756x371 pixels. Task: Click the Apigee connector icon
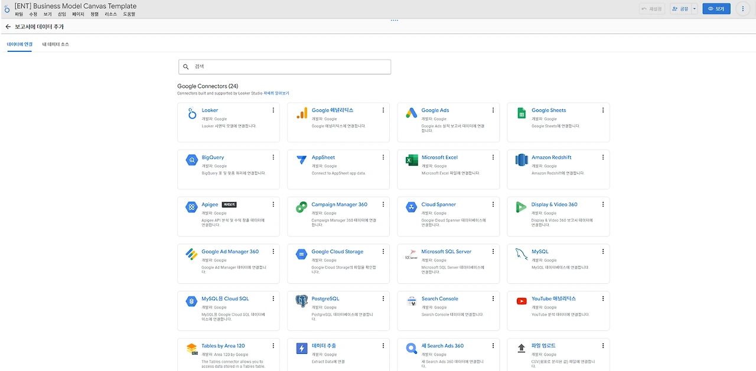pyautogui.click(x=192, y=207)
